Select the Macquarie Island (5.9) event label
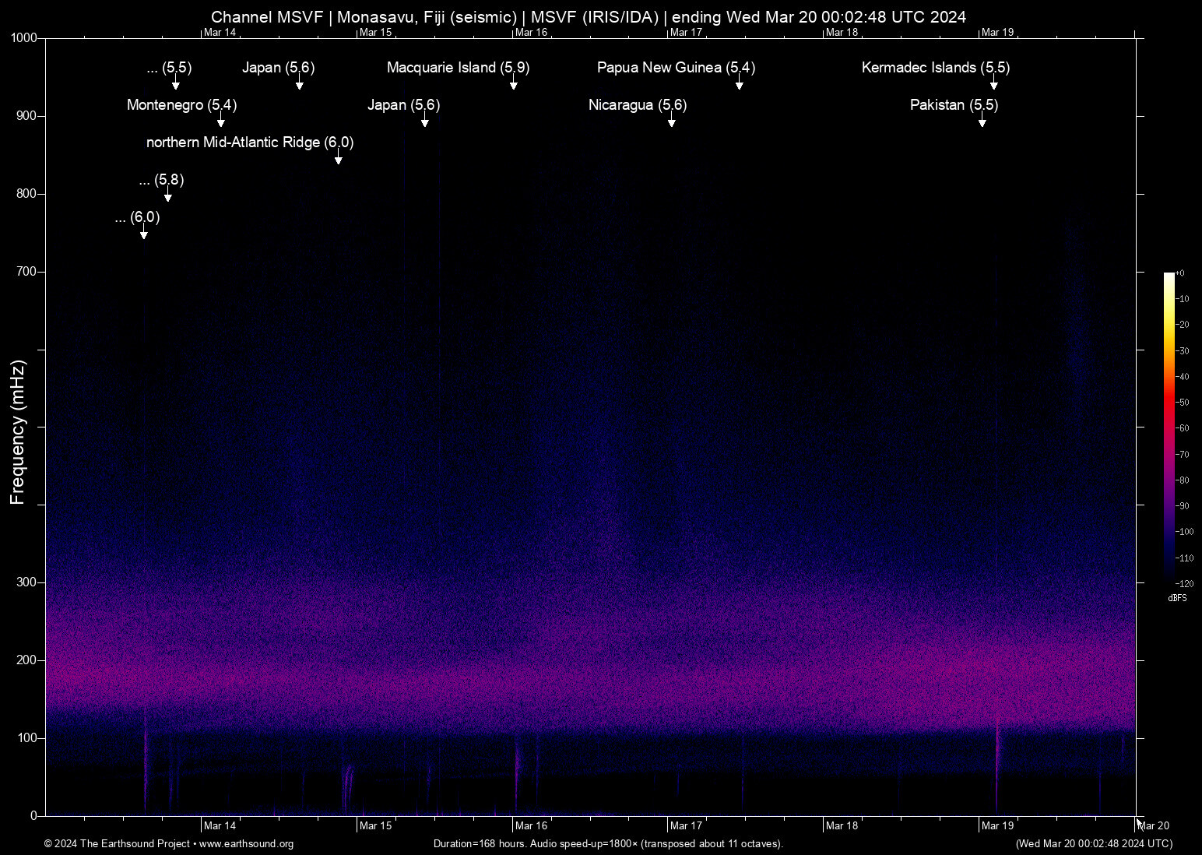Image resolution: width=1202 pixels, height=855 pixels. point(458,68)
